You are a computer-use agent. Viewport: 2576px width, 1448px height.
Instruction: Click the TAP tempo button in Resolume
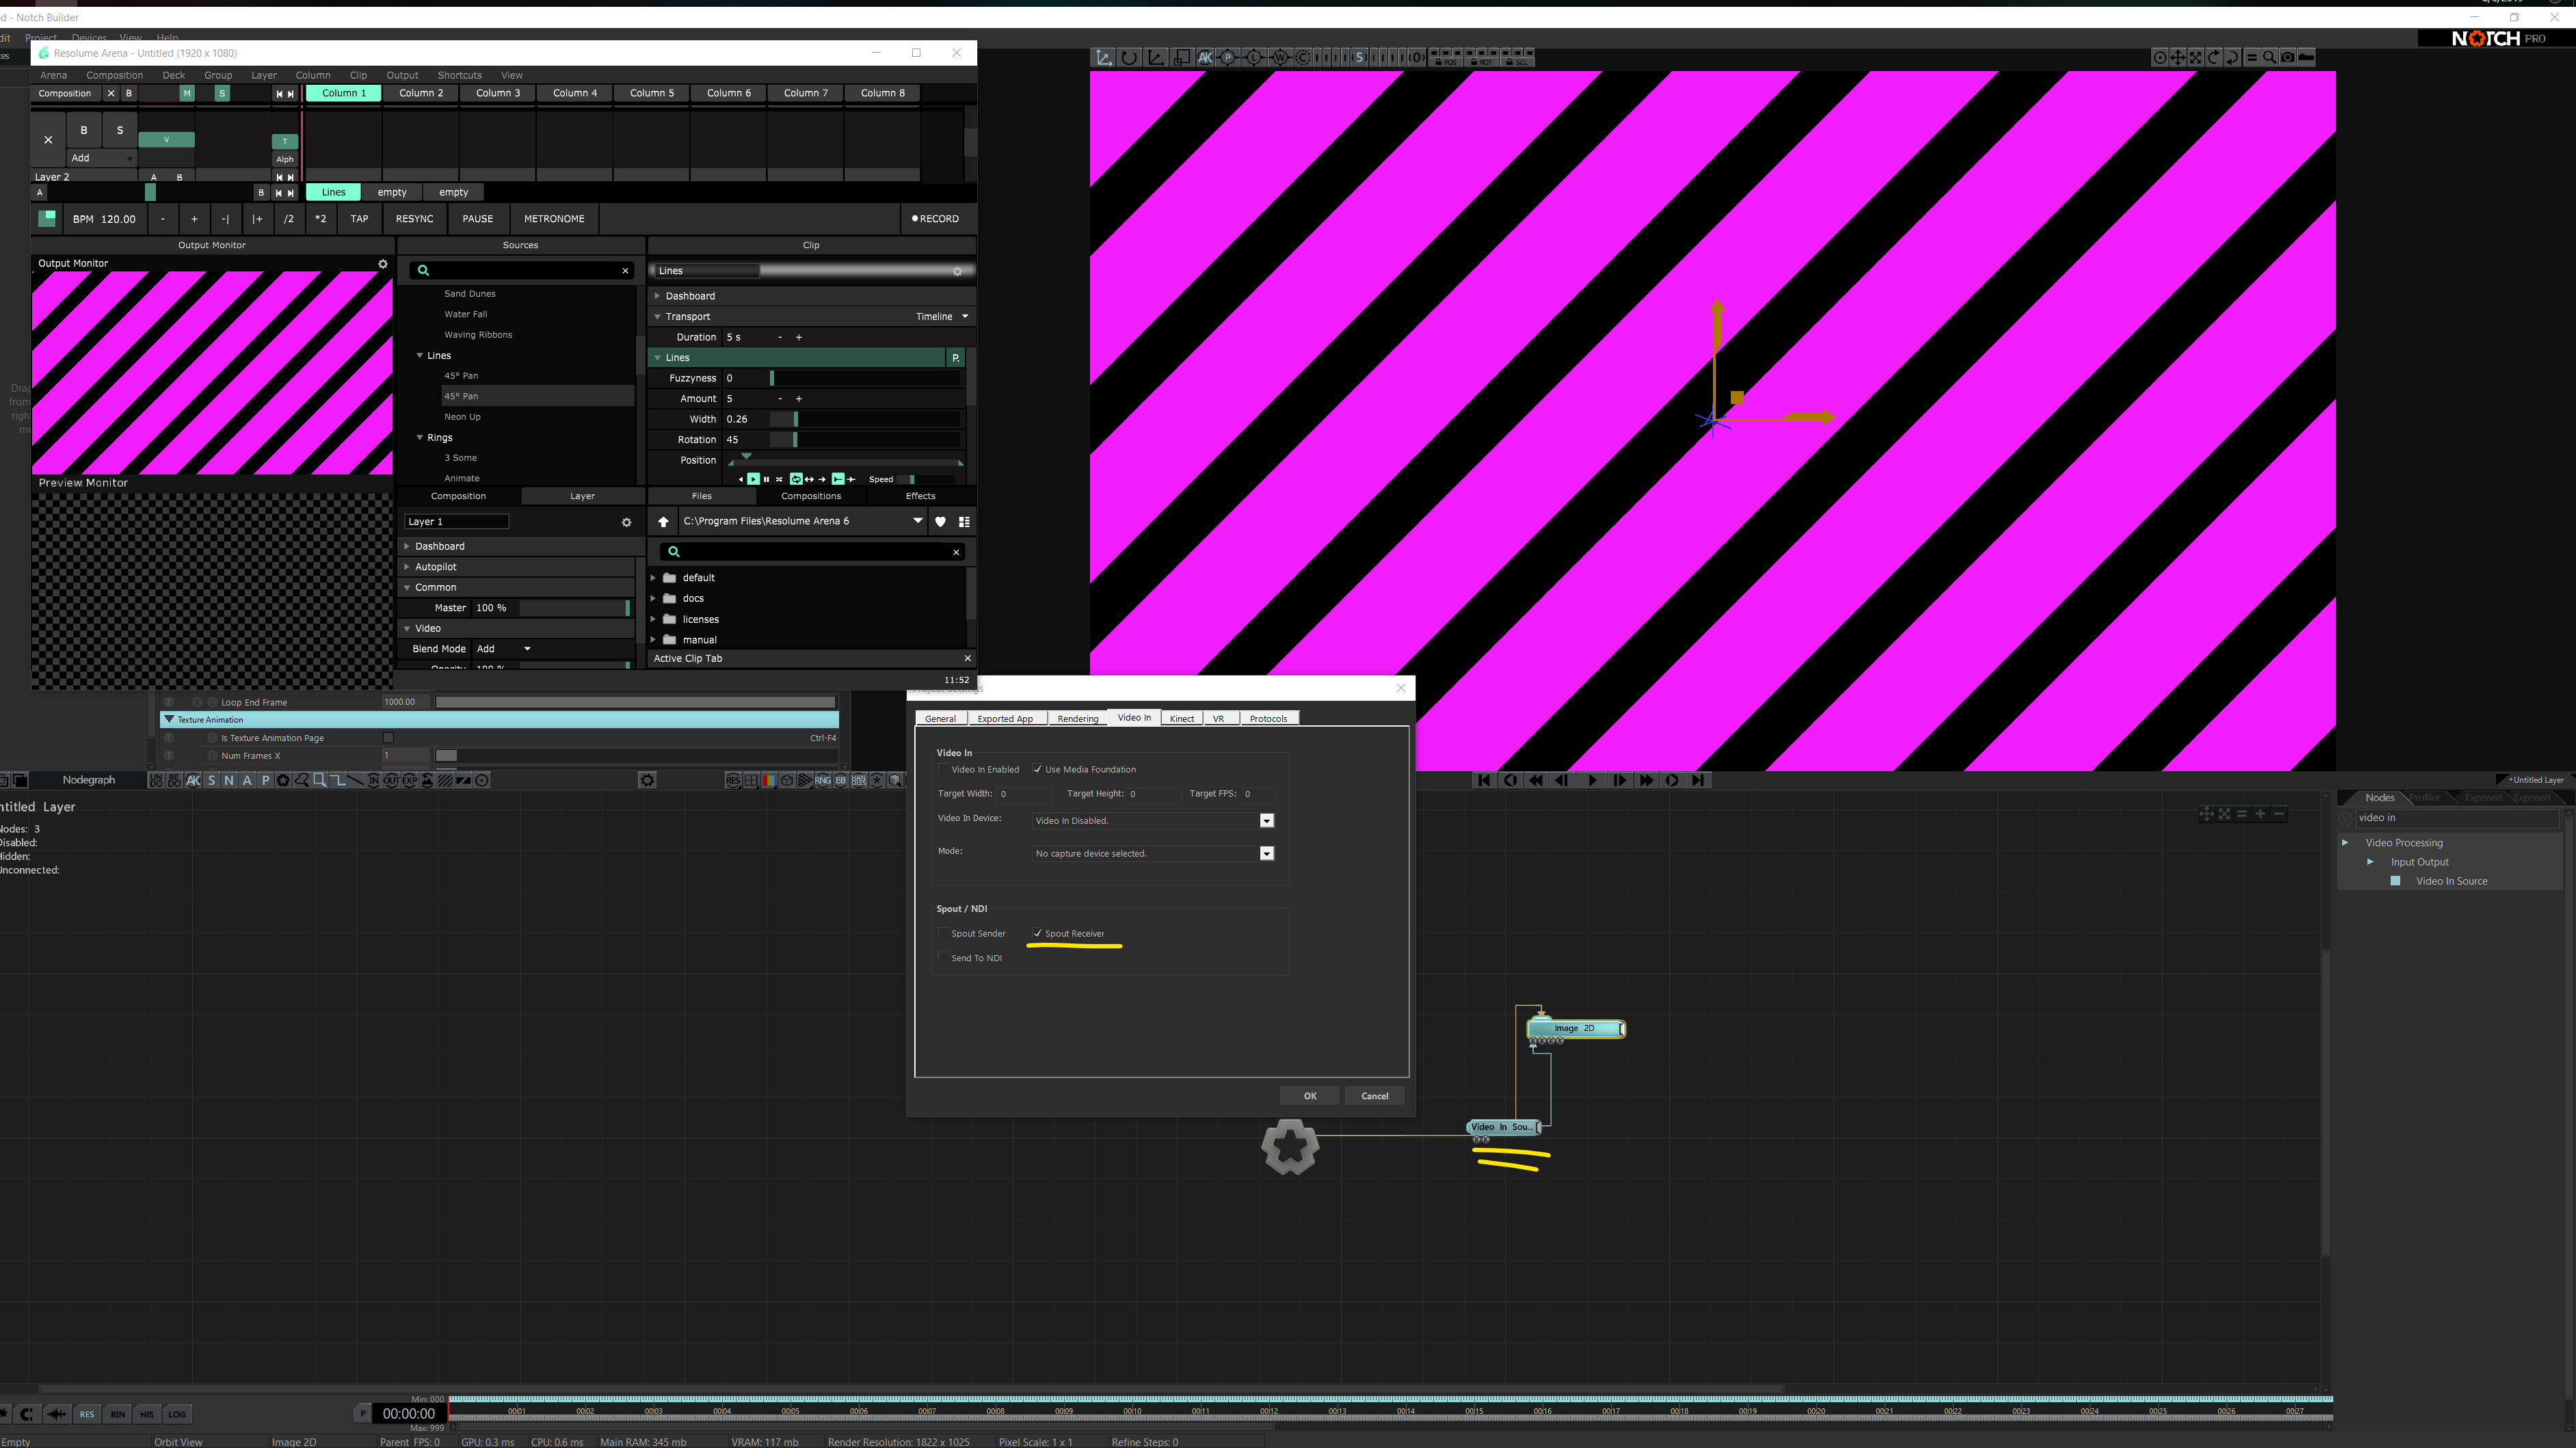(x=359, y=219)
